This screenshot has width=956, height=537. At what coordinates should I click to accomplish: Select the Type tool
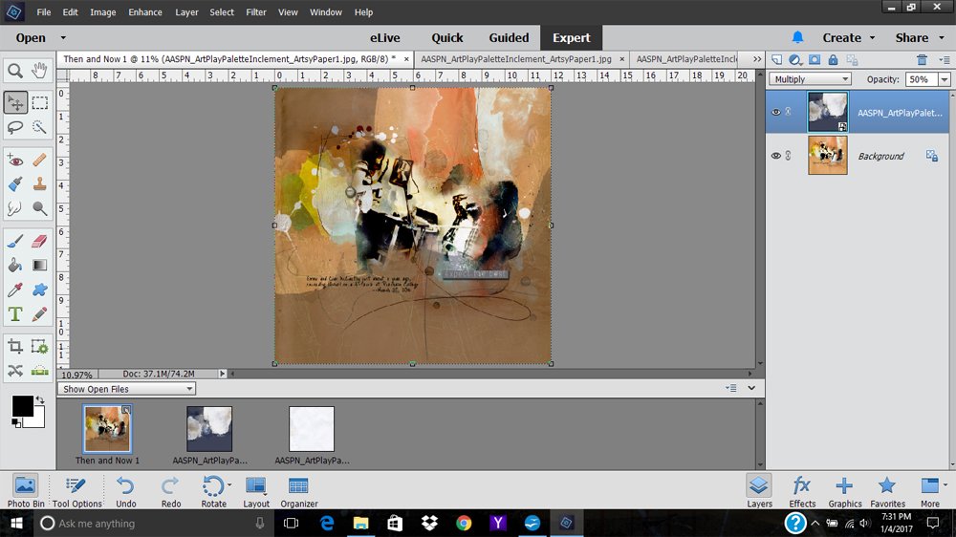[15, 314]
